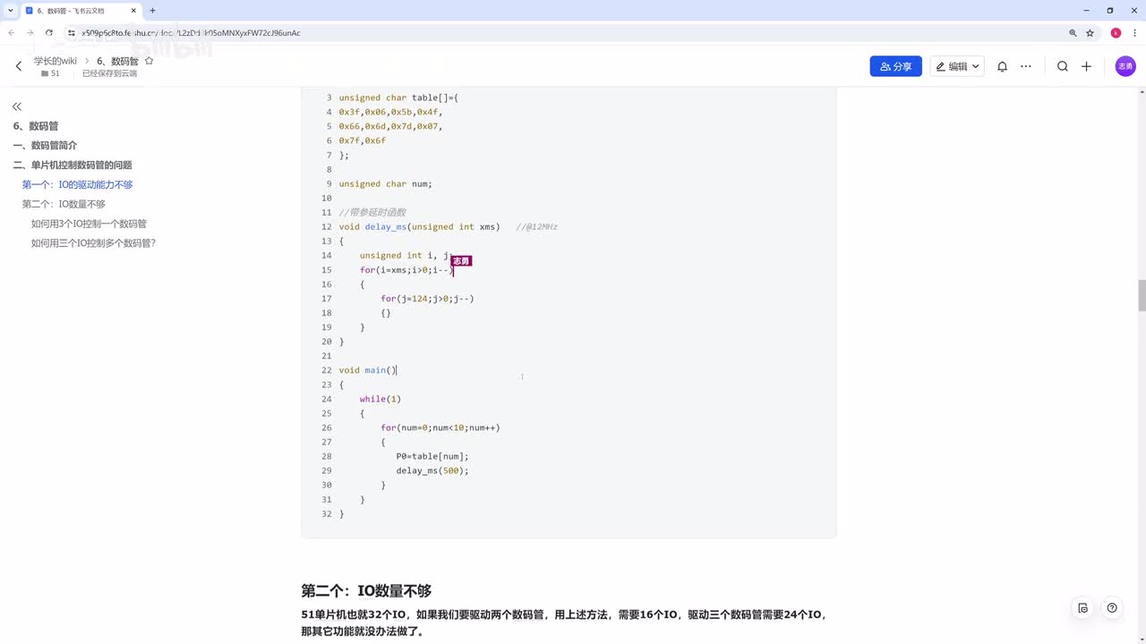The height and width of the screenshot is (644, 1146).
Task: Create new document with the plus icon
Action: point(1086,66)
